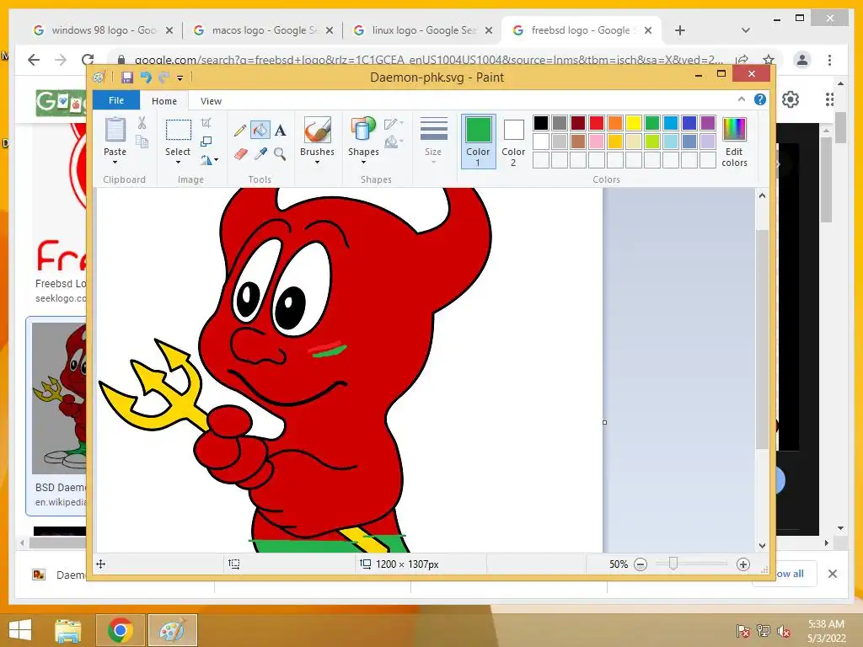The height and width of the screenshot is (647, 863).
Task: Click the BSD Daemon thumbnail in Chrome
Action: 59,398
